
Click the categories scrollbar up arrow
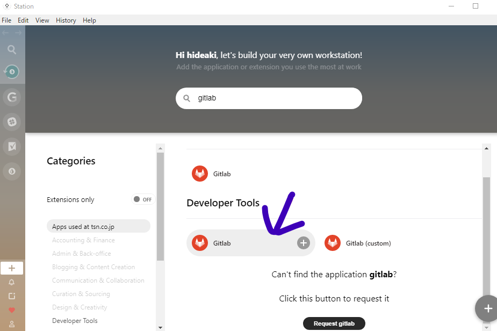pyautogui.click(x=161, y=148)
